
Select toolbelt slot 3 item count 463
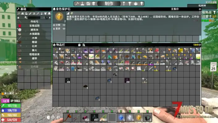click(86, 117)
